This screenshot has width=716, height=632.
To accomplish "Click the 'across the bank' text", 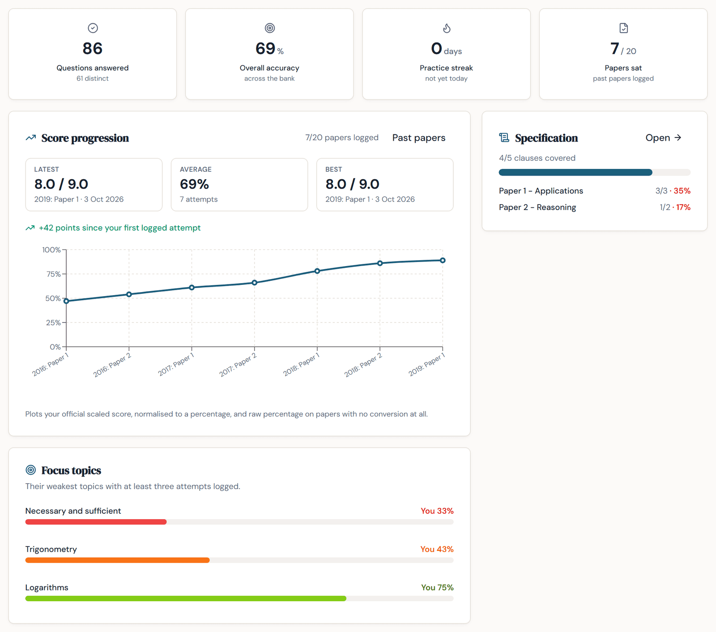I will pos(269,78).
